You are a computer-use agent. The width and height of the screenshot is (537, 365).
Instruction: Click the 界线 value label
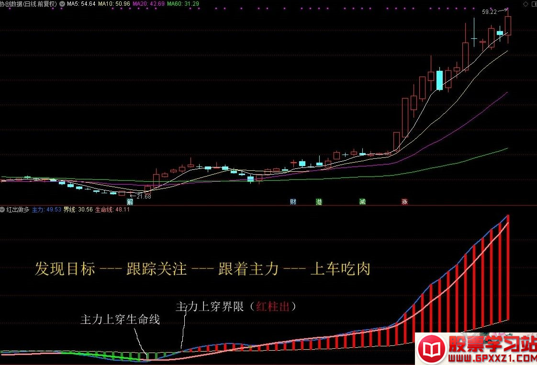pyautogui.click(x=78, y=210)
